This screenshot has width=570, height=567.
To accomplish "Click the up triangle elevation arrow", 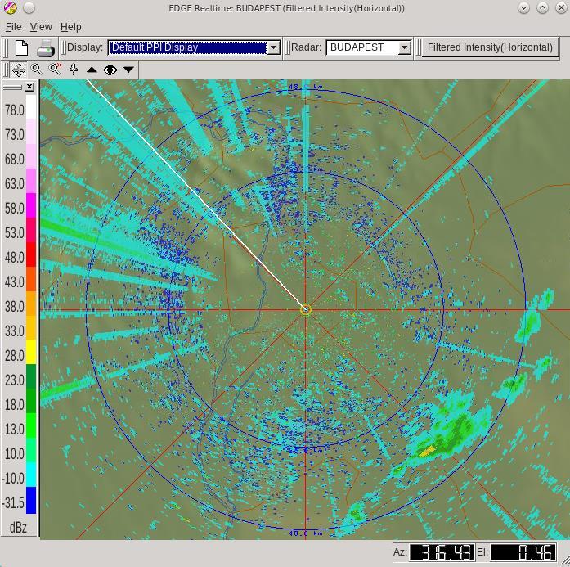I will pos(92,70).
